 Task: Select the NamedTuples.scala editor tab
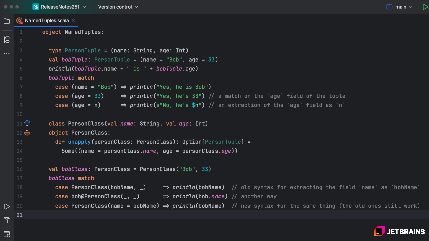click(x=47, y=21)
